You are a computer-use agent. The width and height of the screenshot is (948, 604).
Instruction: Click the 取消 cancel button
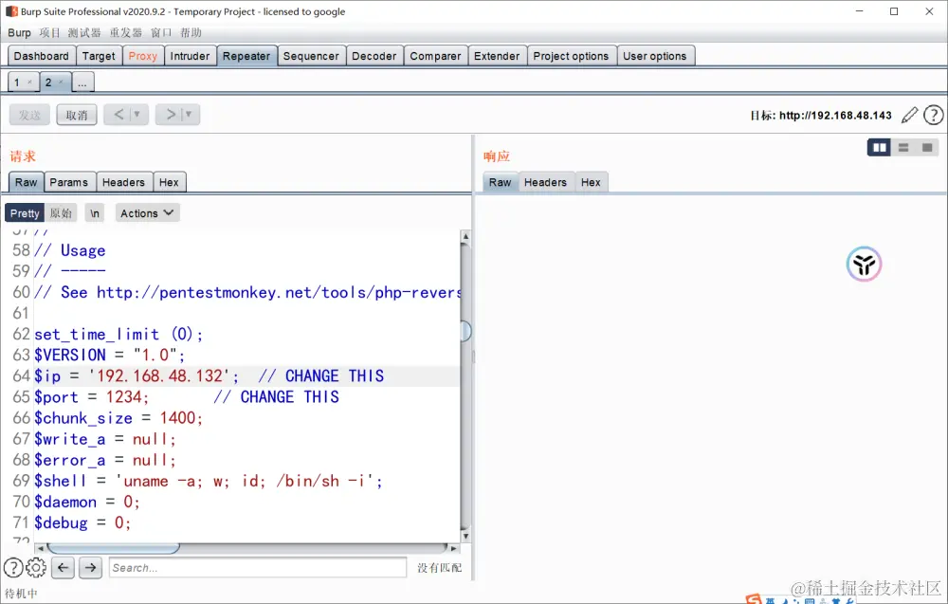coord(77,115)
